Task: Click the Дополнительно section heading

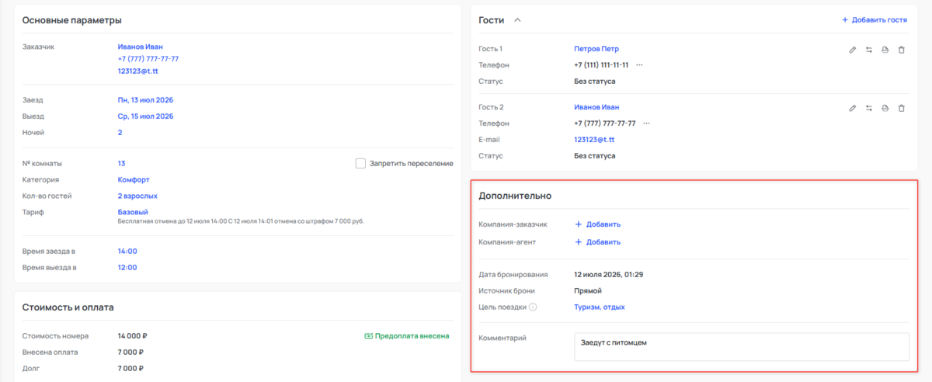Action: click(515, 196)
